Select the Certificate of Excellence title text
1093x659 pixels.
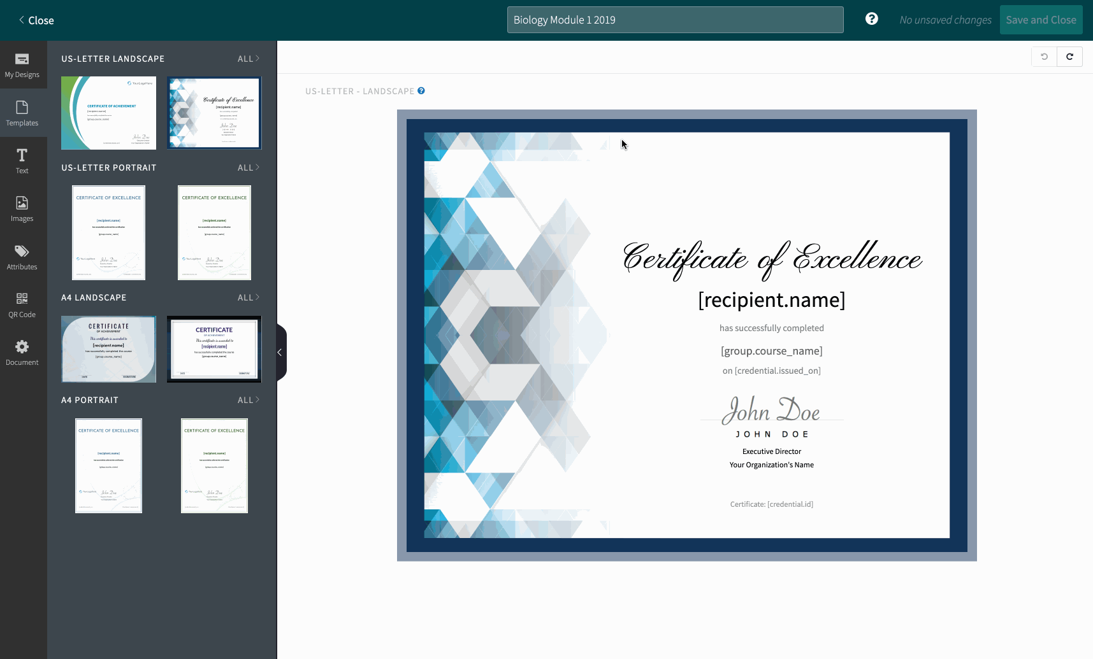pos(771,259)
